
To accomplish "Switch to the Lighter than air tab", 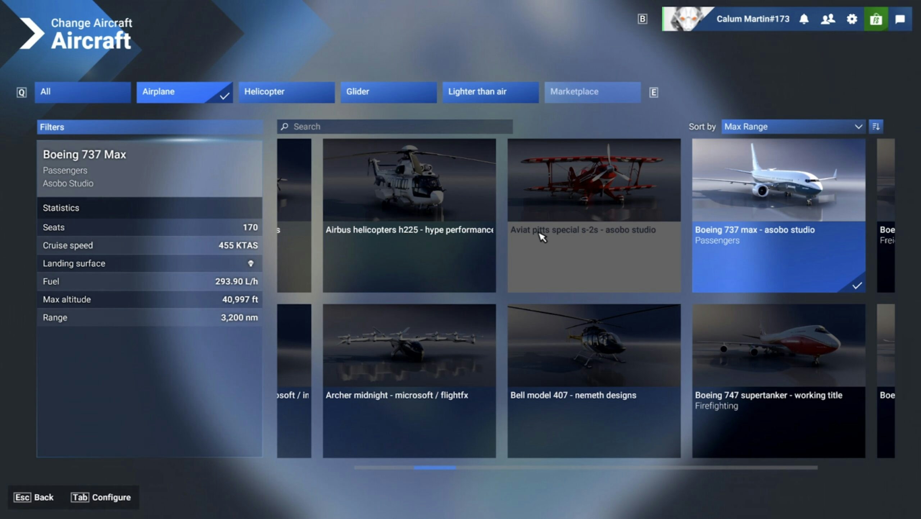I will coord(490,92).
